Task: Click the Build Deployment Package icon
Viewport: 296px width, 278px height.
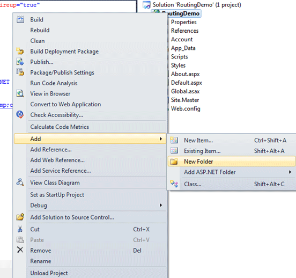Action: point(20,51)
